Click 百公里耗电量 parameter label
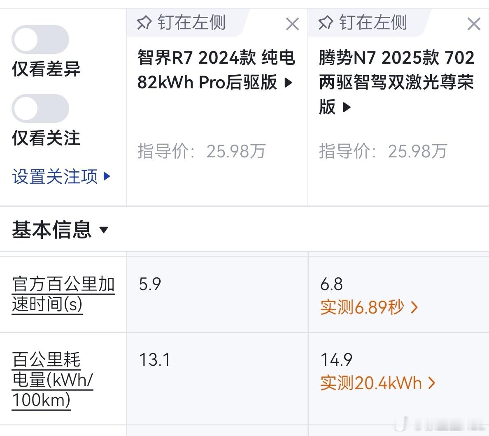This screenshot has height=436, width=489. (52, 380)
